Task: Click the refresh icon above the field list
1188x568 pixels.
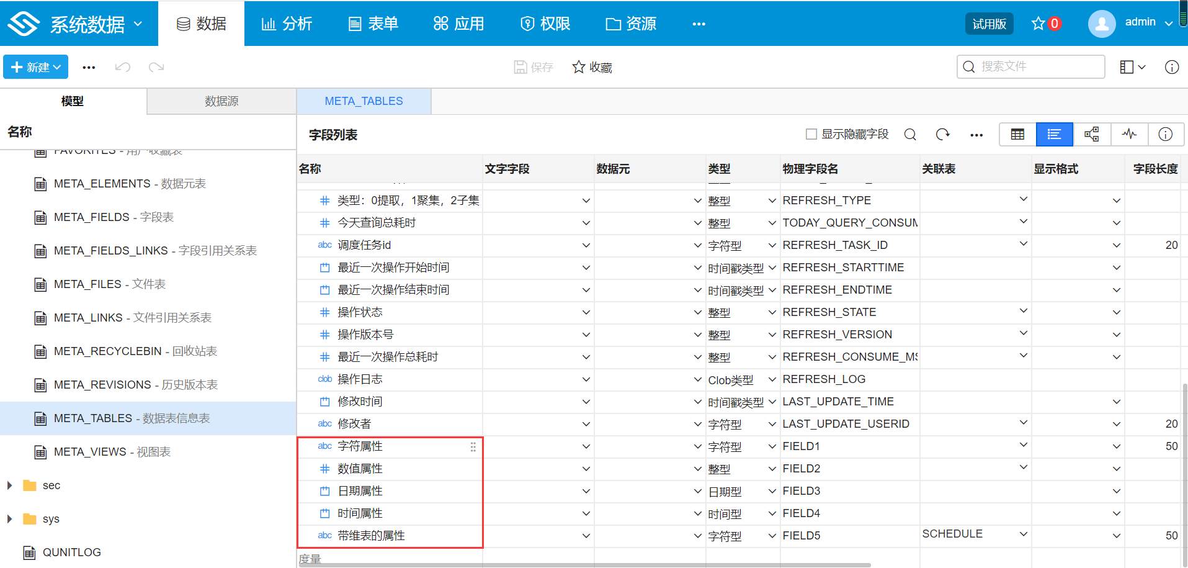Action: (944, 134)
